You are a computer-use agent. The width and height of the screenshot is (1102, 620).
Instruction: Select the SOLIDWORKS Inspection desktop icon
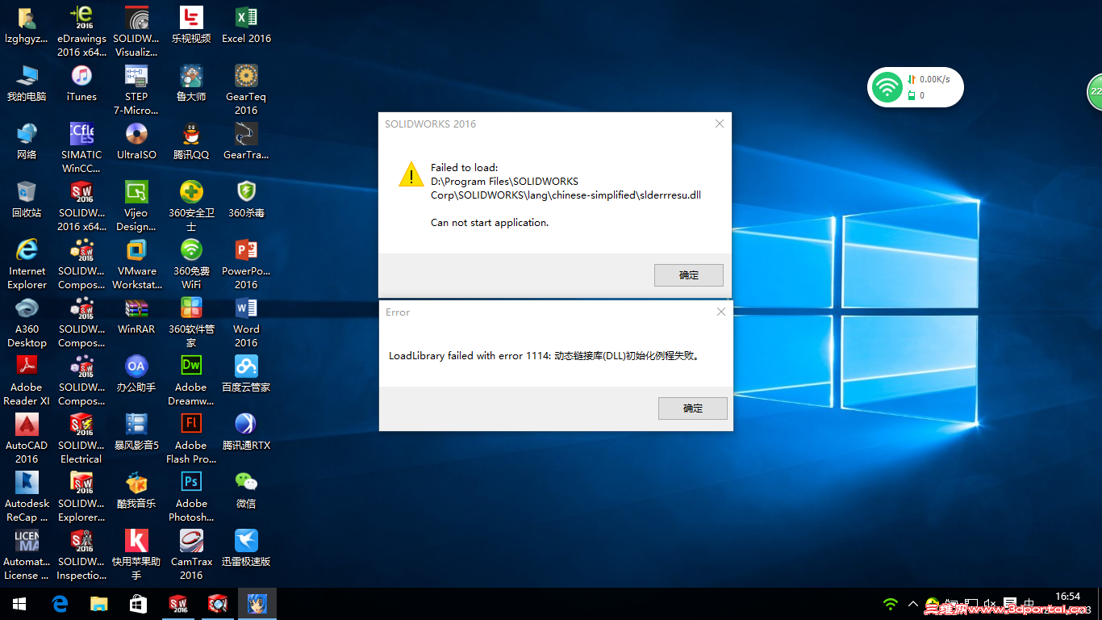[x=81, y=555]
